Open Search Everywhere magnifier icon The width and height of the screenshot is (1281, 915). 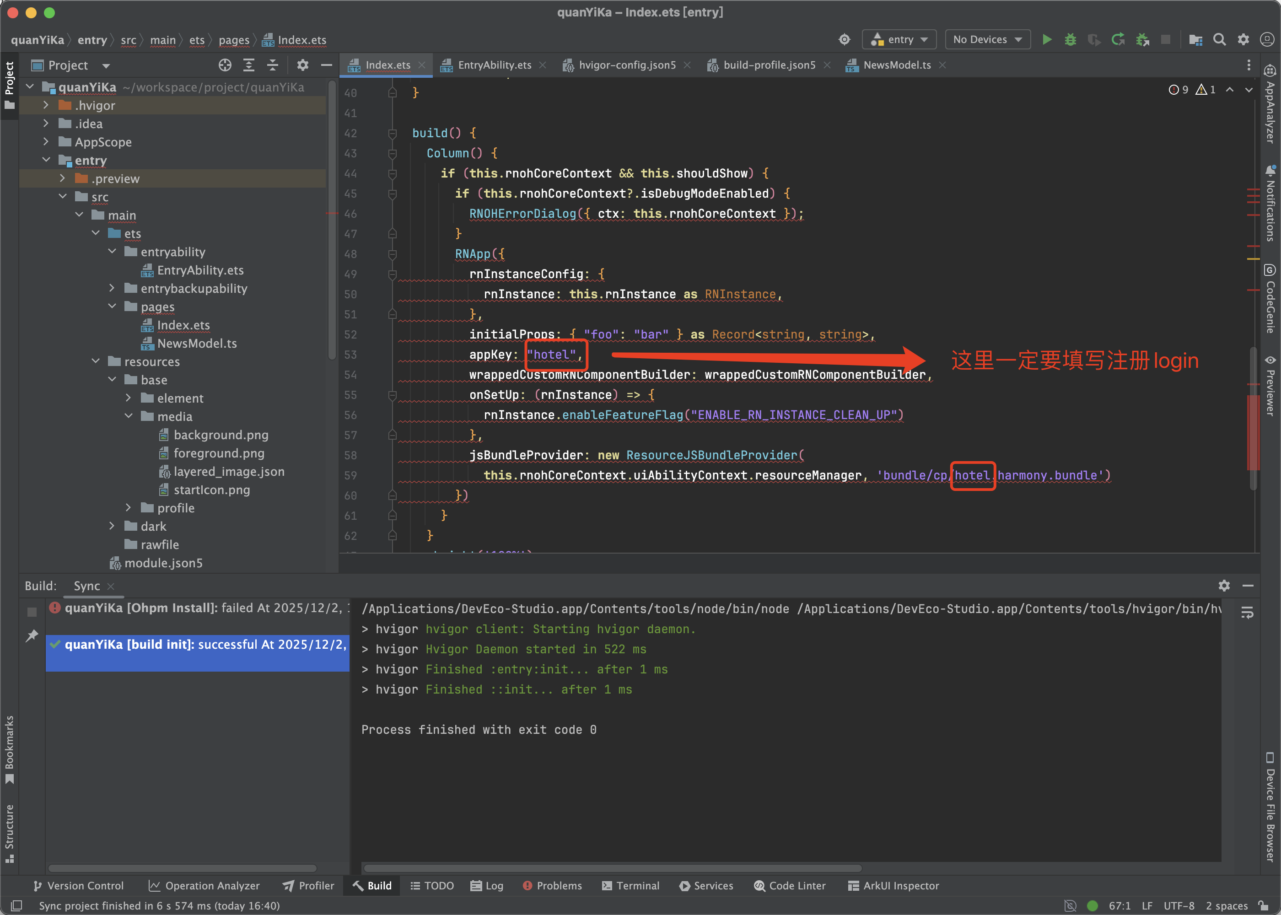click(x=1219, y=39)
